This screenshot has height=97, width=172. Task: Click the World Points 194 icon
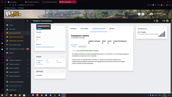click(x=167, y=21)
